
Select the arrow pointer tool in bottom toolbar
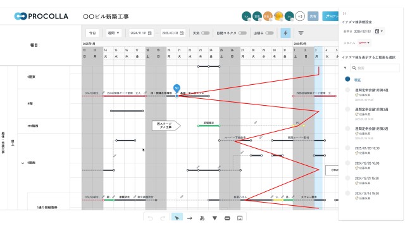[x=177, y=218]
